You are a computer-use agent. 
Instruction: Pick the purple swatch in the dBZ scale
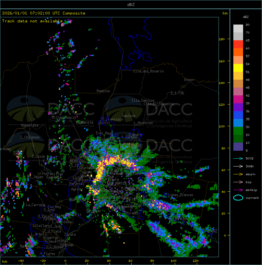pyautogui.click(x=238, y=107)
